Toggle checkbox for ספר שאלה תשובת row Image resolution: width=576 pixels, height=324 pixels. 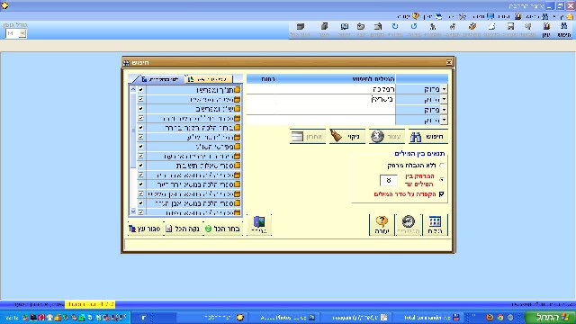(x=140, y=166)
